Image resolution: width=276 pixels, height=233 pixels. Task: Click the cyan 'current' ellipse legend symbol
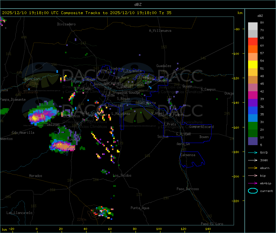click(253, 191)
